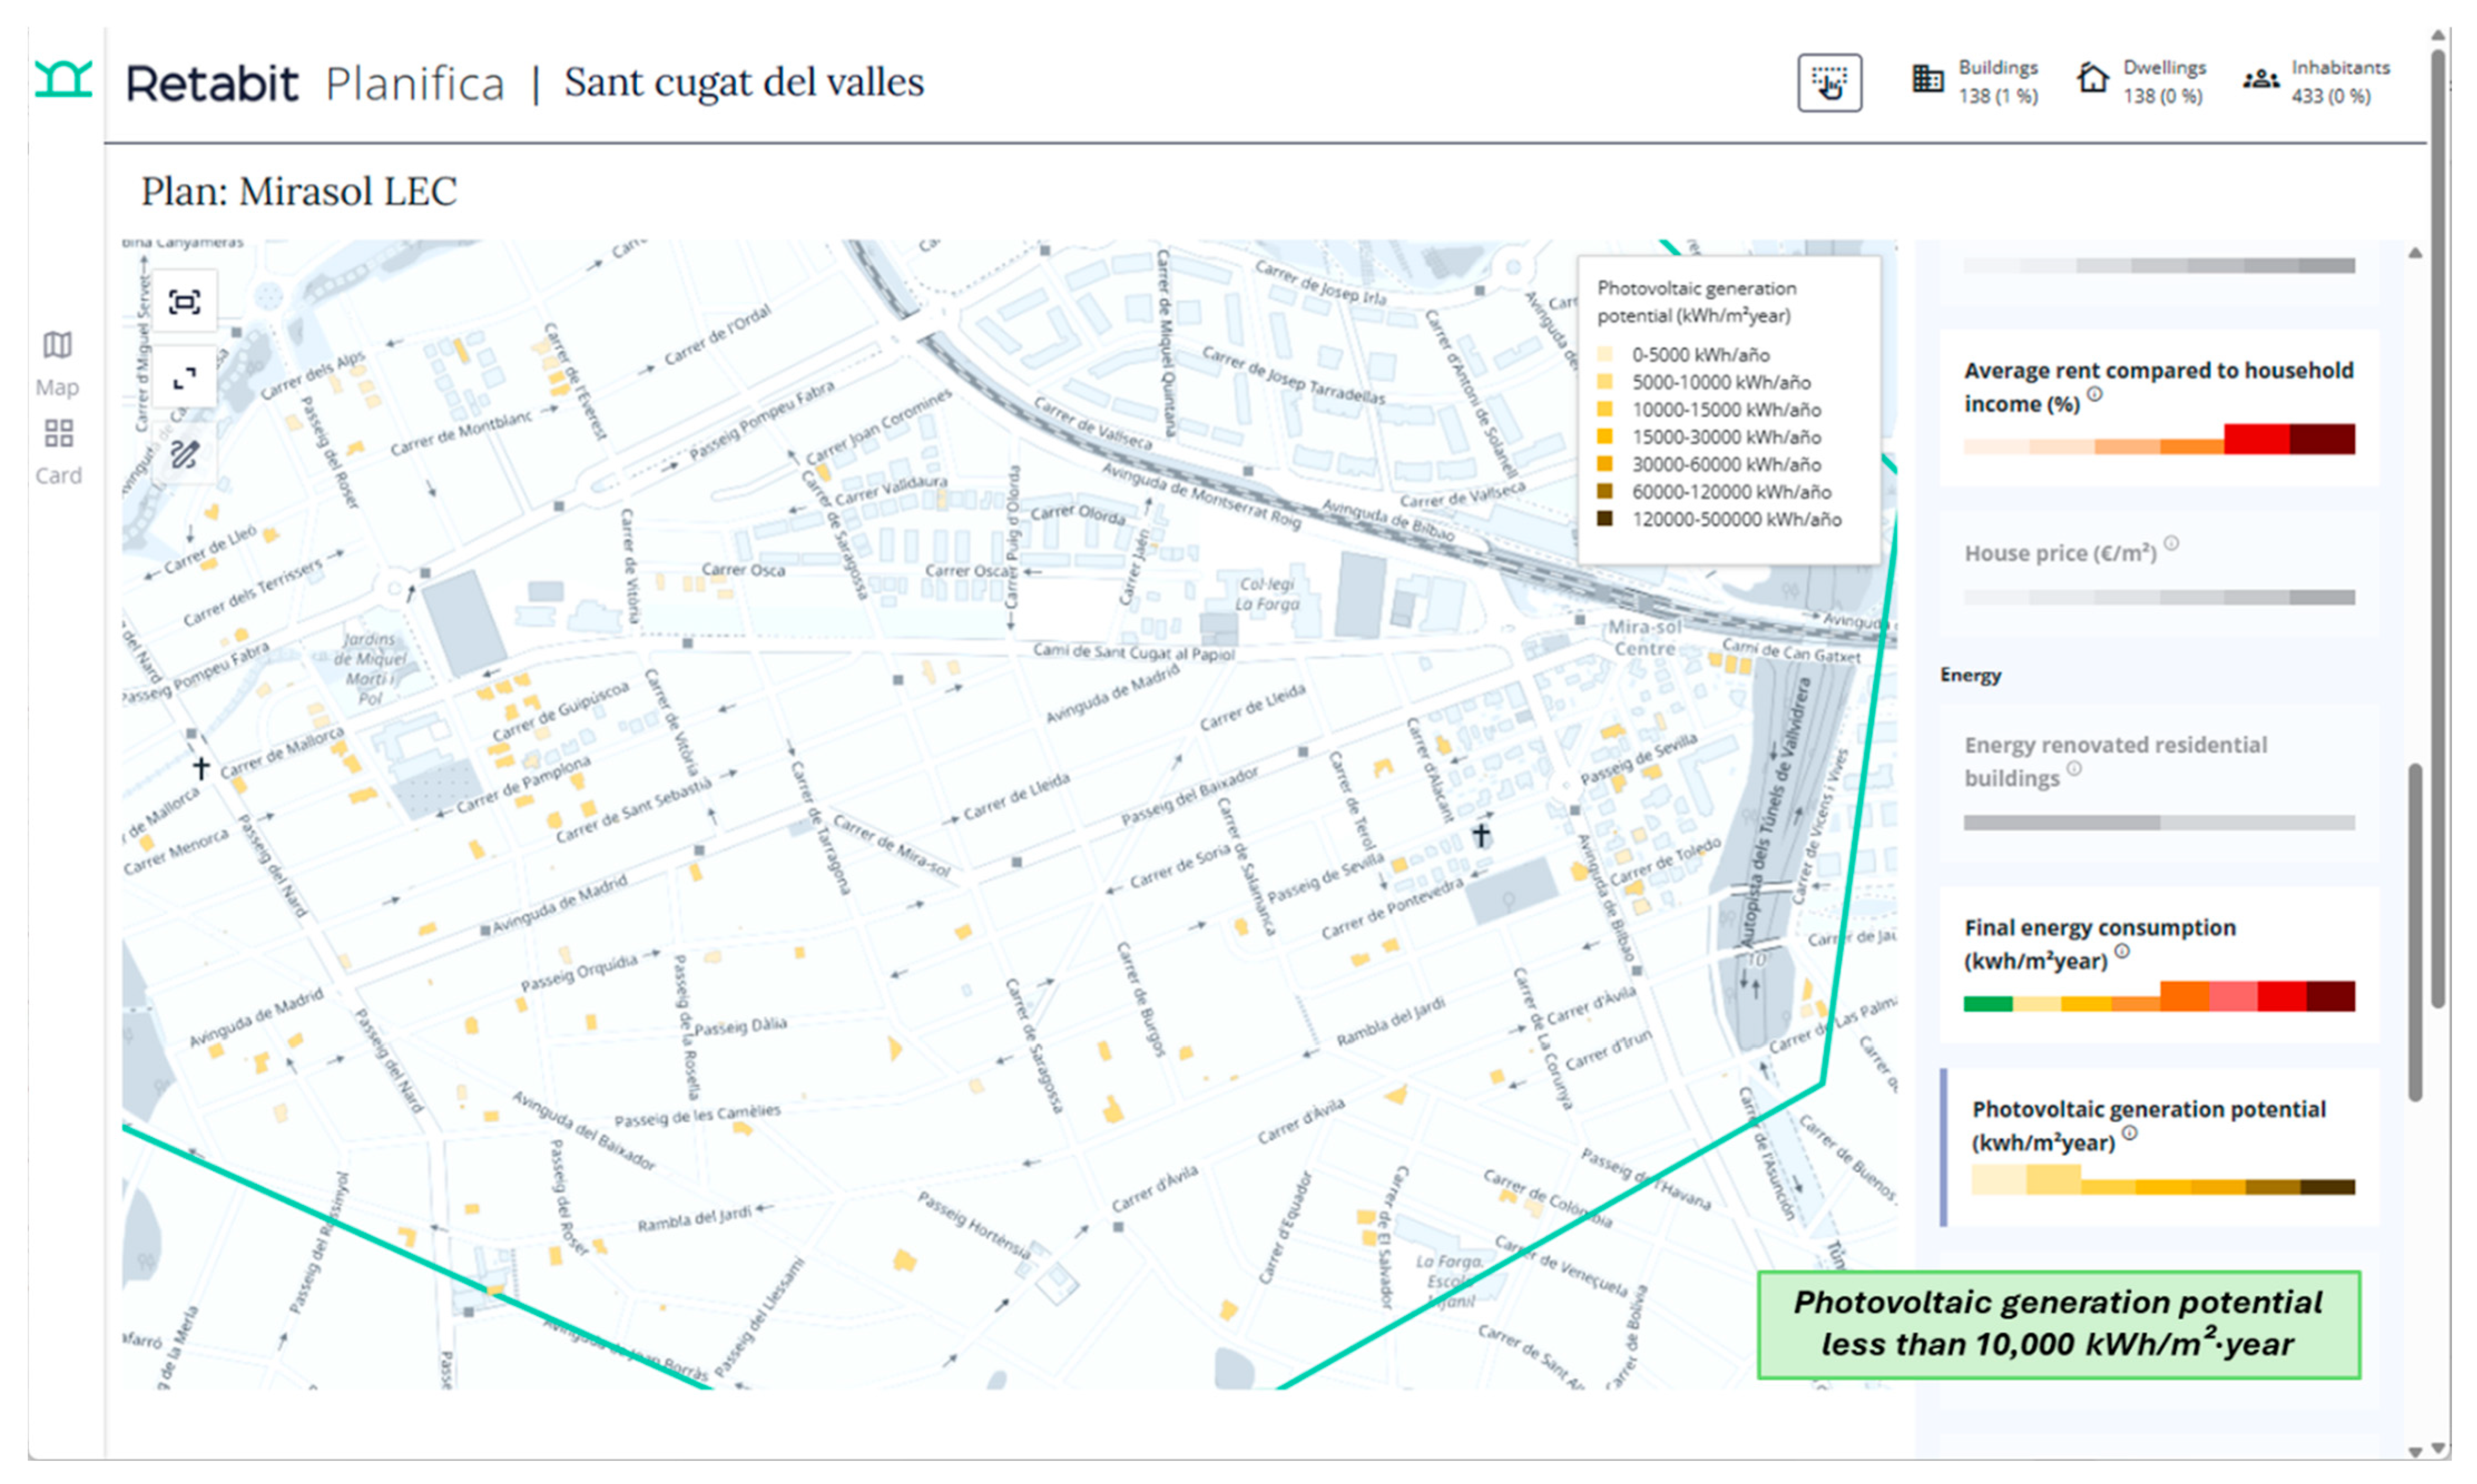The image size is (2477, 1484).
Task: Click the Inhabitants people icon
Action: 2261,79
